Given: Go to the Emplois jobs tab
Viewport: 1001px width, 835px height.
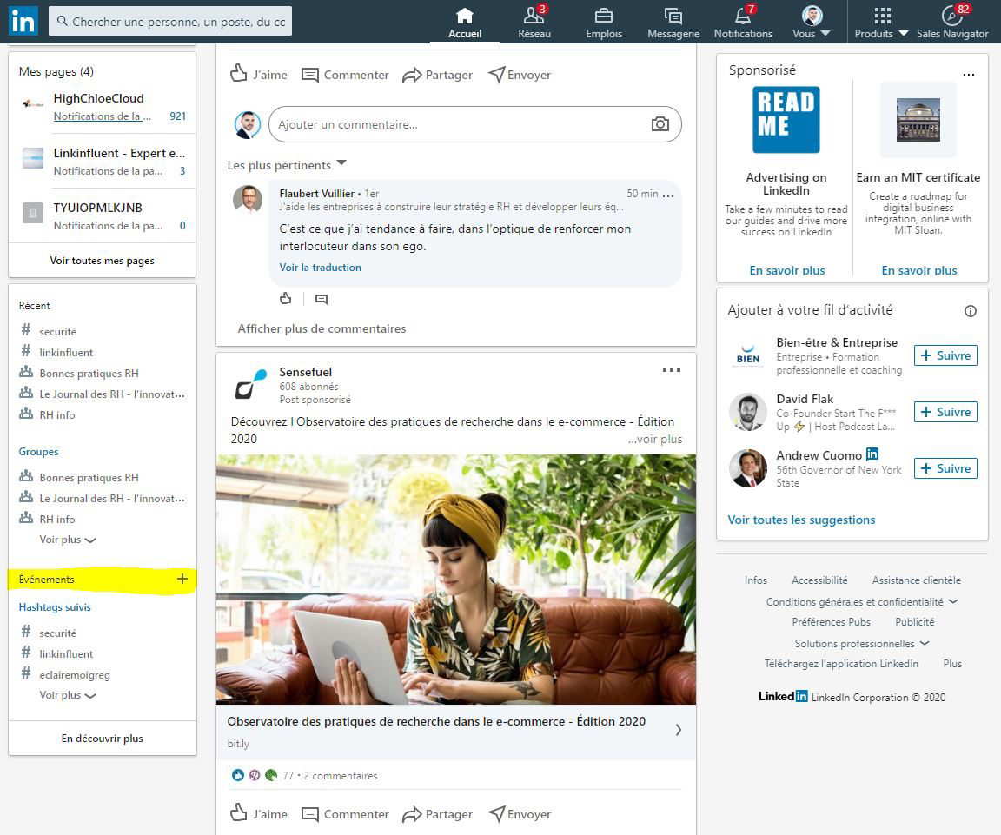Looking at the screenshot, I should [603, 23].
